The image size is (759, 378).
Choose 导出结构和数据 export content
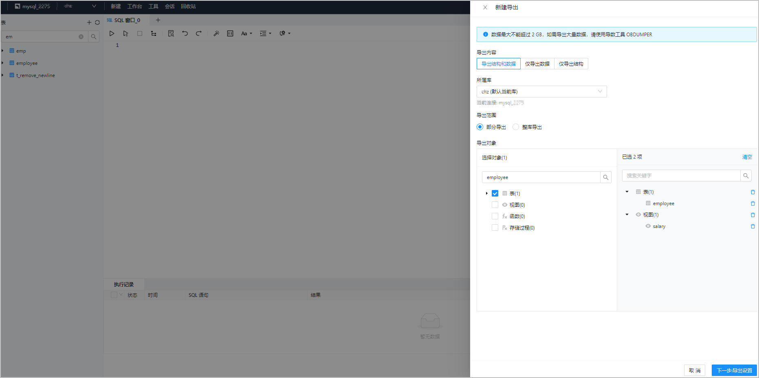[x=499, y=64]
